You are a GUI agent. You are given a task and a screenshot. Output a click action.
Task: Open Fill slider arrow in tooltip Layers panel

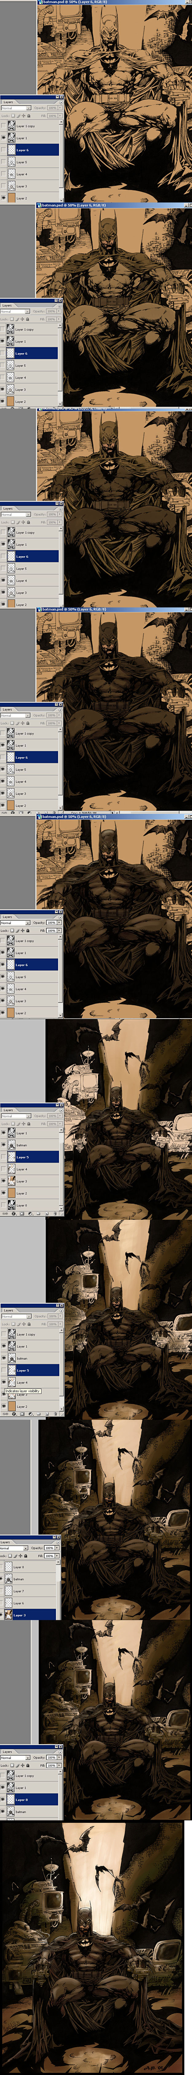[x=60, y=1324]
